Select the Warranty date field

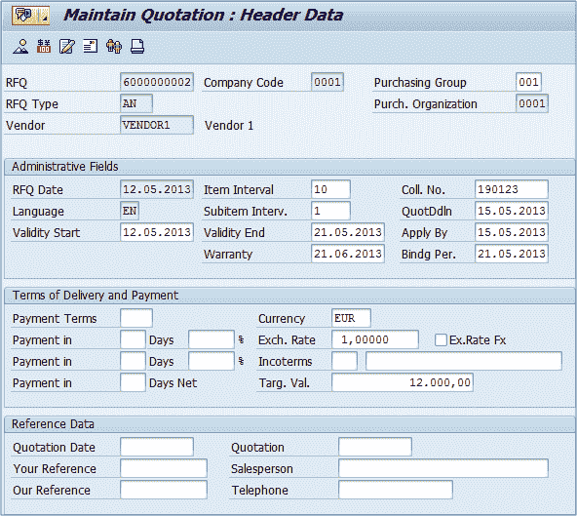pos(348,254)
